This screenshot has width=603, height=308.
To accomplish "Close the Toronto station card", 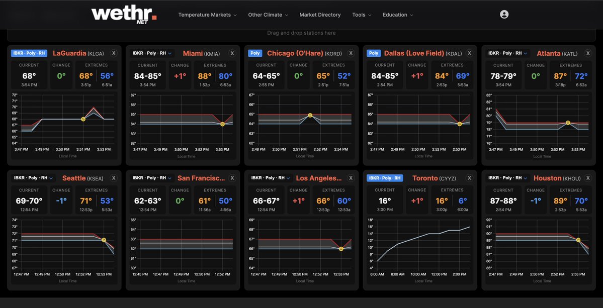I will point(469,178).
